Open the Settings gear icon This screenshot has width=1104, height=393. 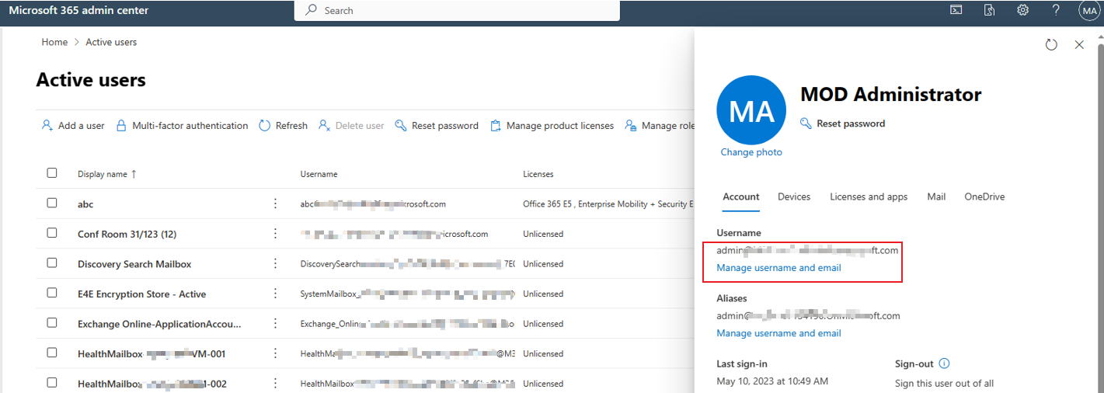pos(1023,10)
